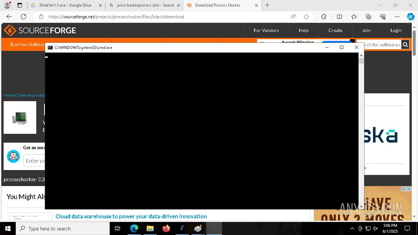Click the email newsletter envelope icon

click(13, 157)
